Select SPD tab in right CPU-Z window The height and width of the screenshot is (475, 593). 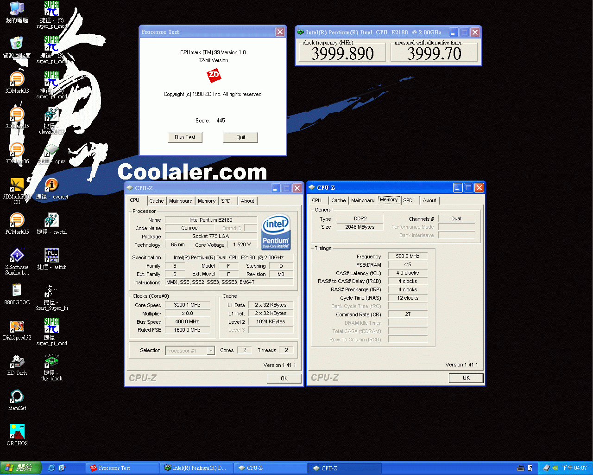pyautogui.click(x=408, y=200)
